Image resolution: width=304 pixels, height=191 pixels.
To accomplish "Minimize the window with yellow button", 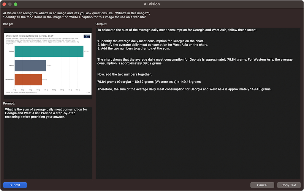I will [x=10, y=4].
